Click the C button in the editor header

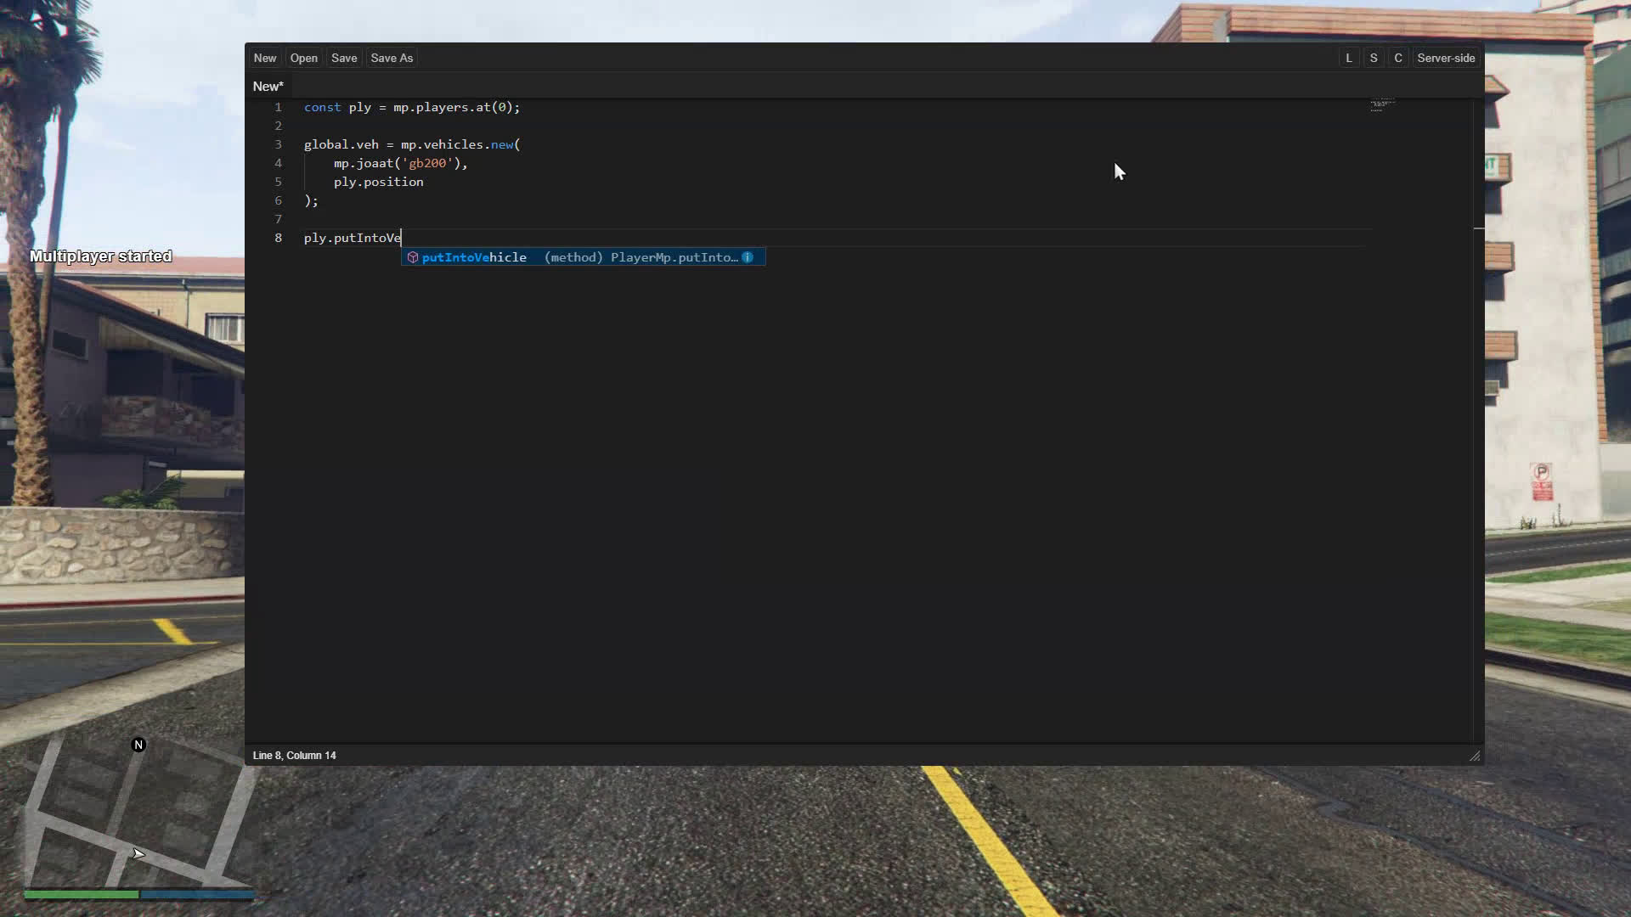[x=1397, y=57]
